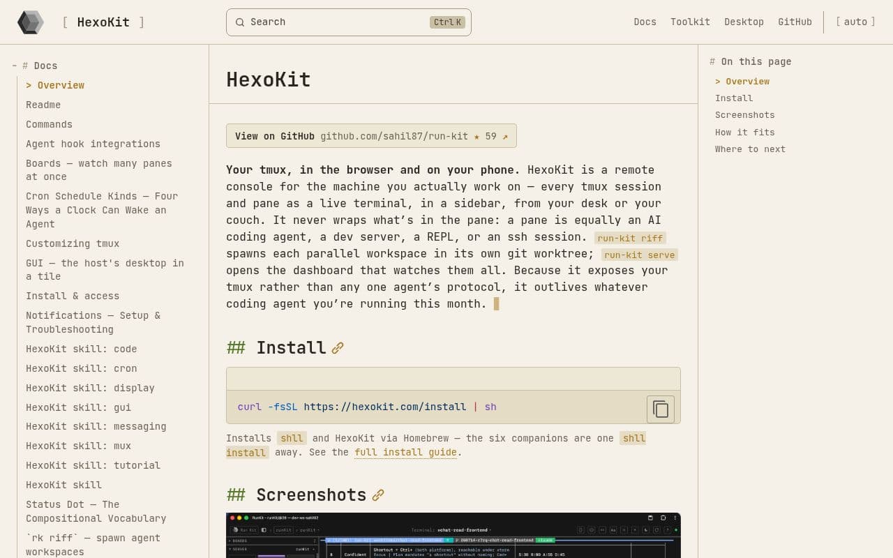Open `rk riff` spawn agent workspaces page
Image resolution: width=893 pixels, height=558 pixels.
(93, 545)
